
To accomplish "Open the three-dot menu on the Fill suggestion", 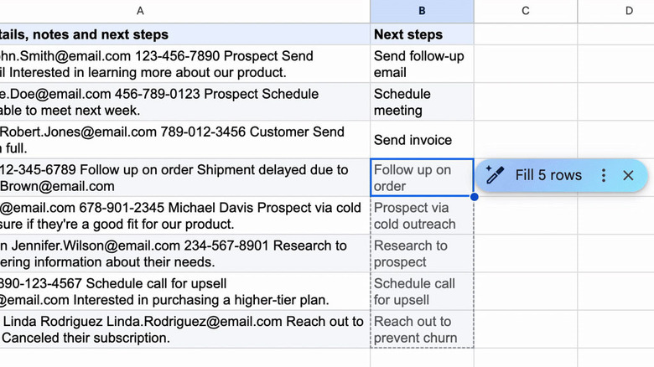I will click(603, 175).
